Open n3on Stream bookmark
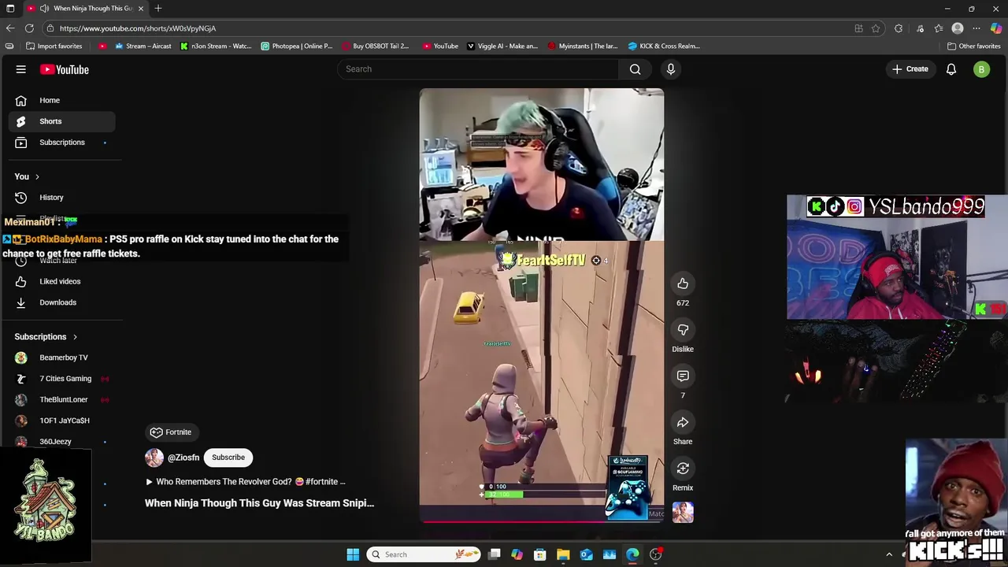The image size is (1008, 567). [216, 46]
